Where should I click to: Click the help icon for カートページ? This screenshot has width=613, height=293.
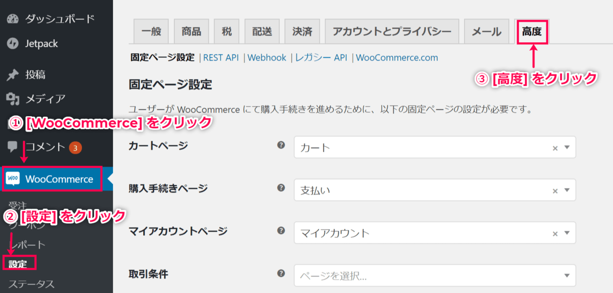282,145
